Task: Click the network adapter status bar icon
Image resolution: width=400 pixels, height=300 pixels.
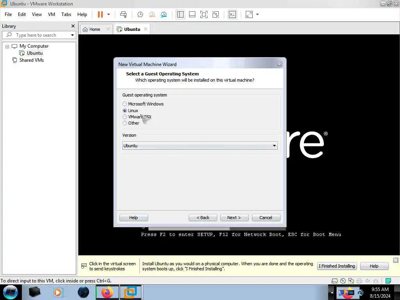Action: point(351,281)
